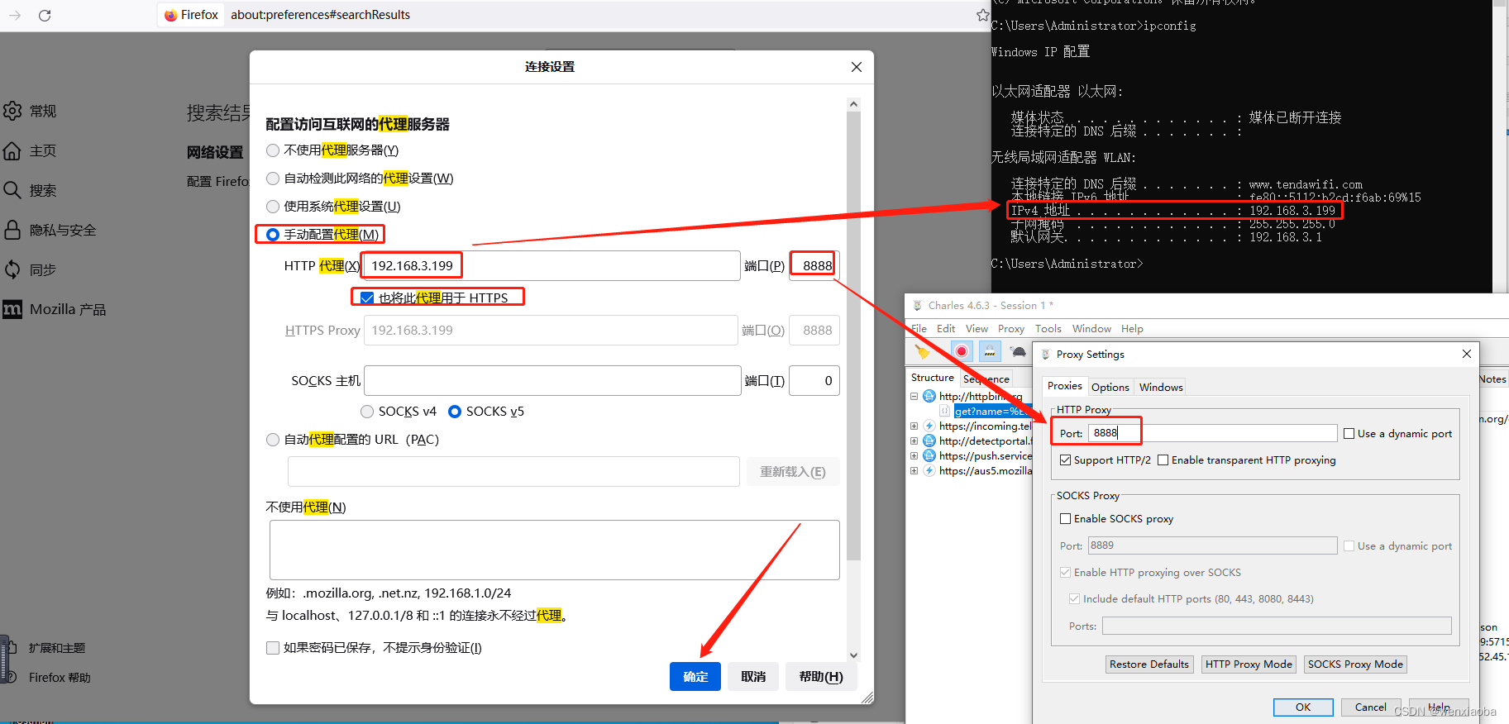Expand the http://detectportal tree node
This screenshot has height=724, width=1509.
click(914, 441)
